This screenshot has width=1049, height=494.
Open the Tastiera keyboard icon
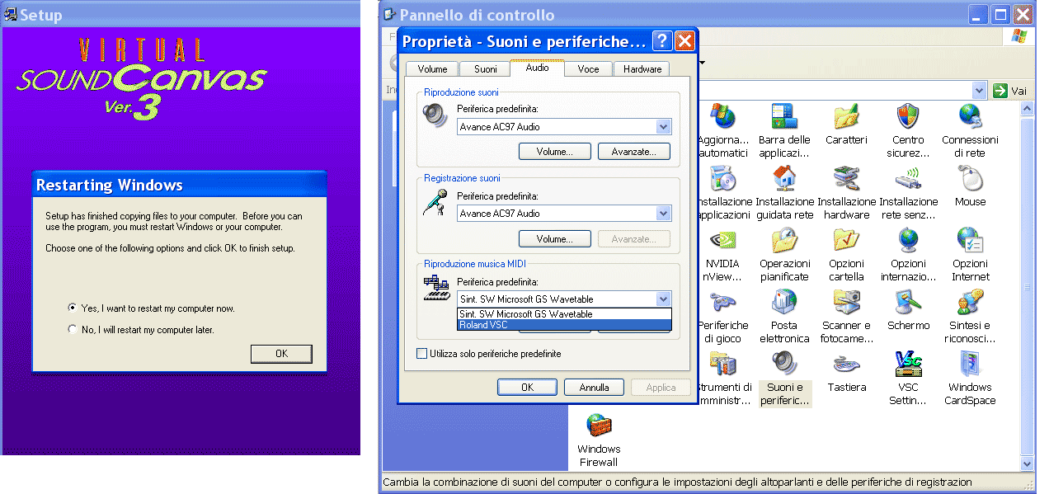846,365
